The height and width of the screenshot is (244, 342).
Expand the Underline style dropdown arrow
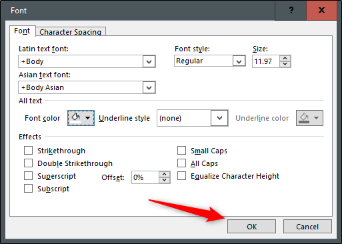coord(219,118)
